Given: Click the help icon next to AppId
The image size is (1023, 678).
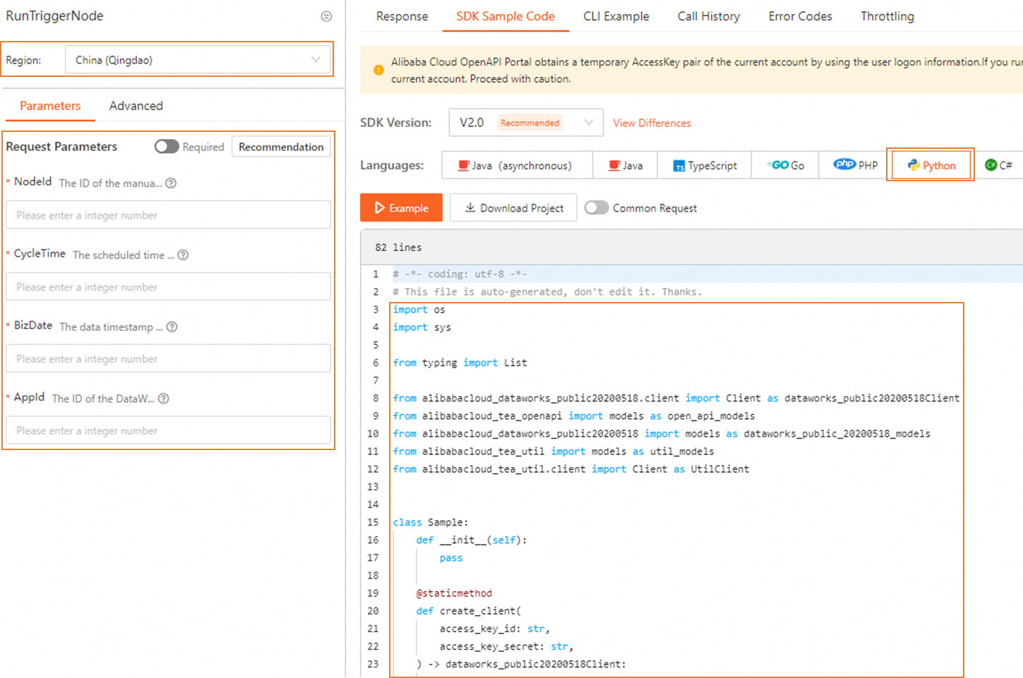Looking at the screenshot, I should coord(164,399).
